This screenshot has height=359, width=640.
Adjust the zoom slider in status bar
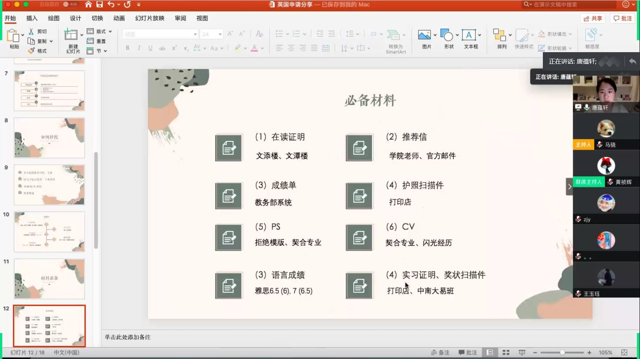point(562,352)
